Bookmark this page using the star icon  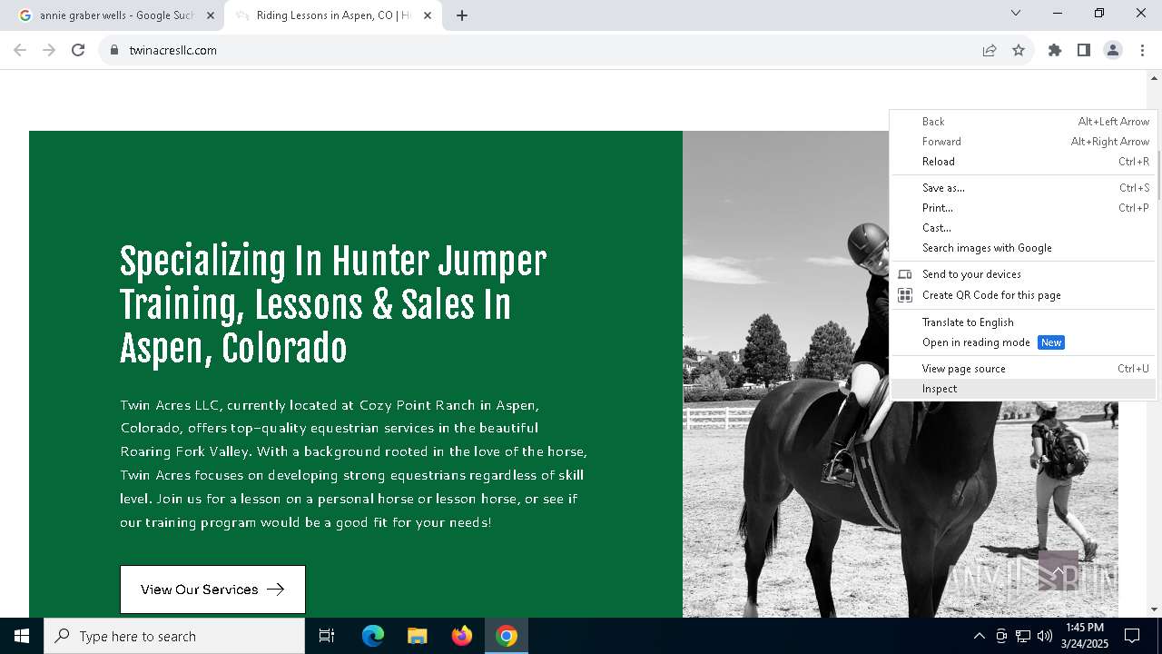click(1019, 50)
